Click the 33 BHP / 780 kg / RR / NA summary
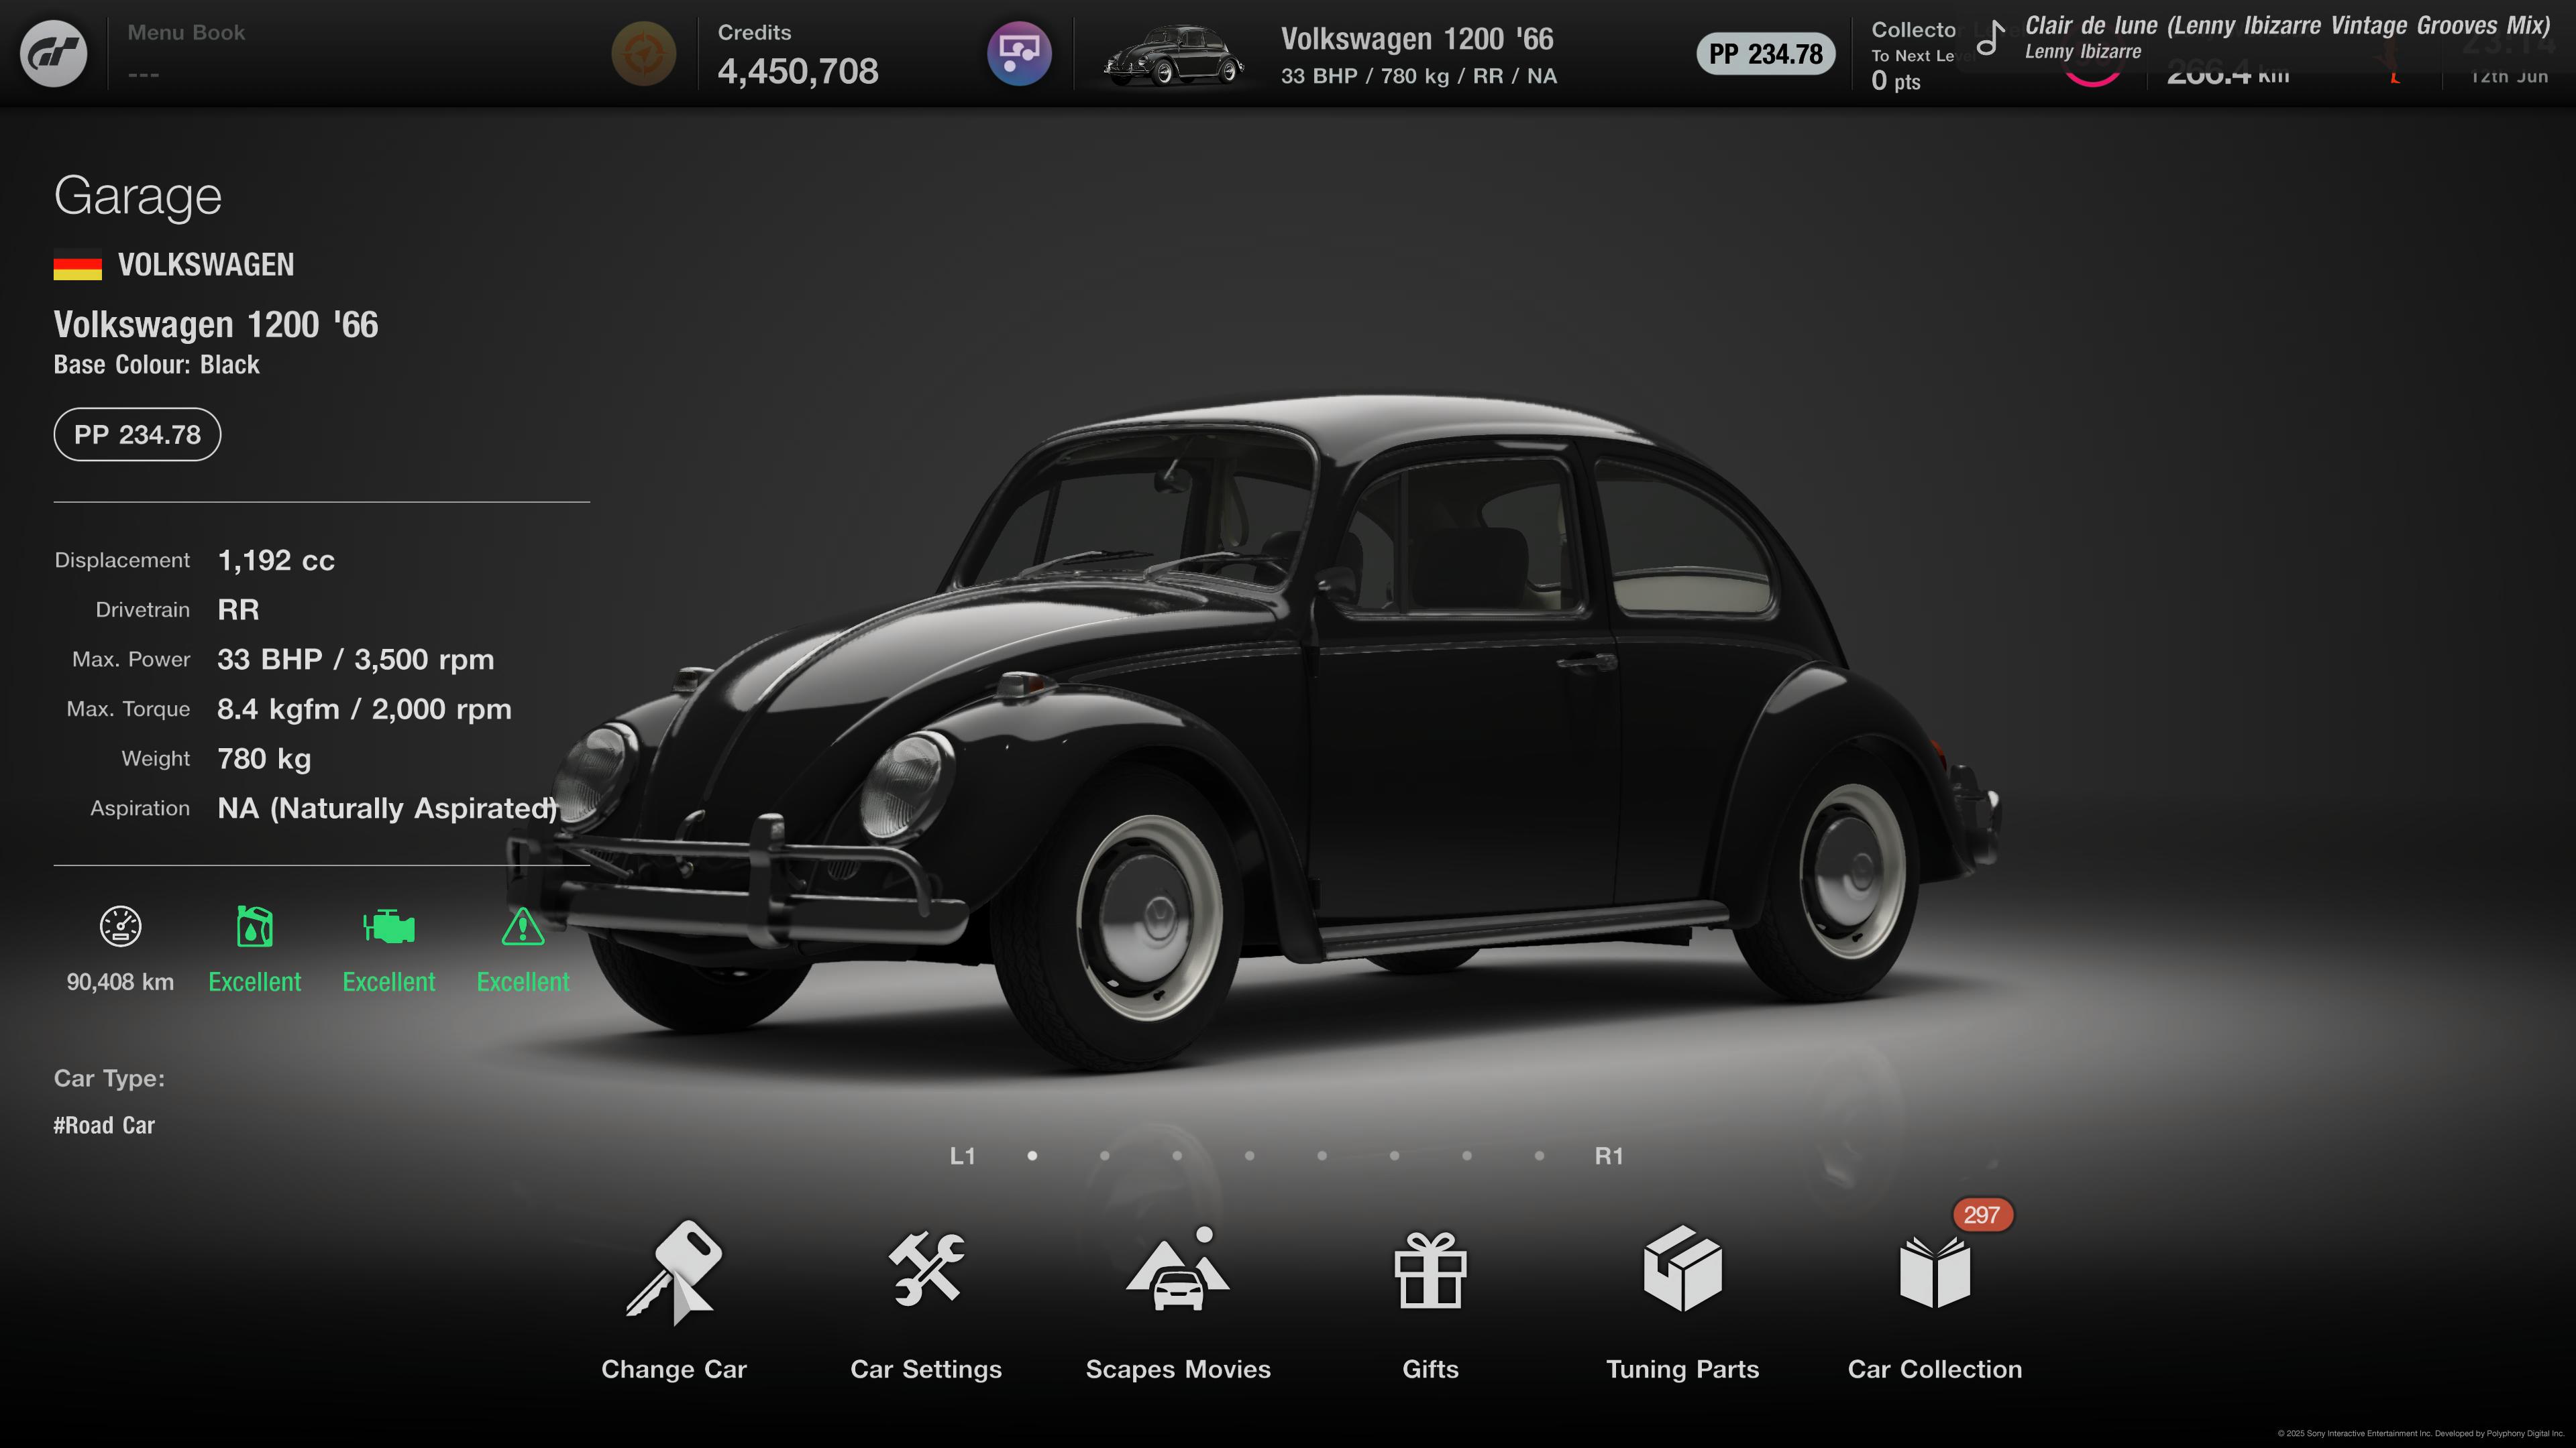 pos(1419,76)
